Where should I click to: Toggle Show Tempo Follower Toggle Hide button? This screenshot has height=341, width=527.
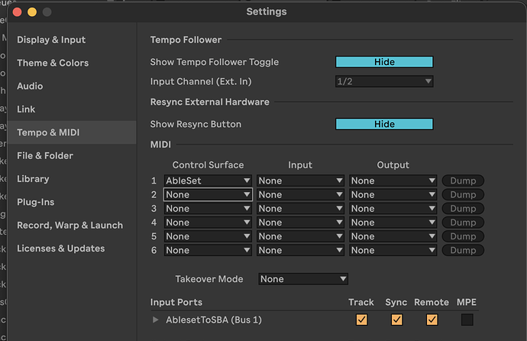(x=384, y=62)
